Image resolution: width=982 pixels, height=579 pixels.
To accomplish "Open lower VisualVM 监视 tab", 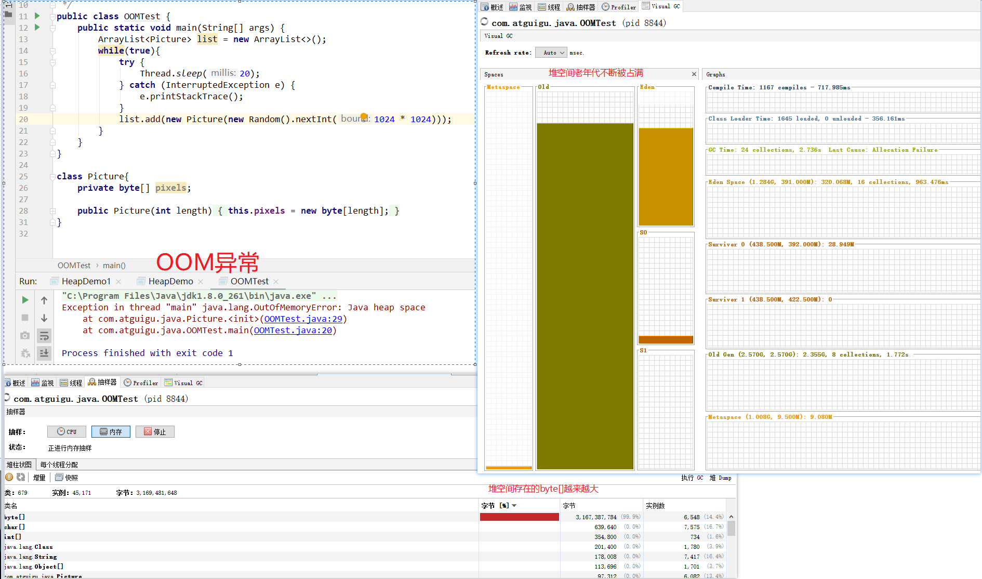I will (43, 383).
